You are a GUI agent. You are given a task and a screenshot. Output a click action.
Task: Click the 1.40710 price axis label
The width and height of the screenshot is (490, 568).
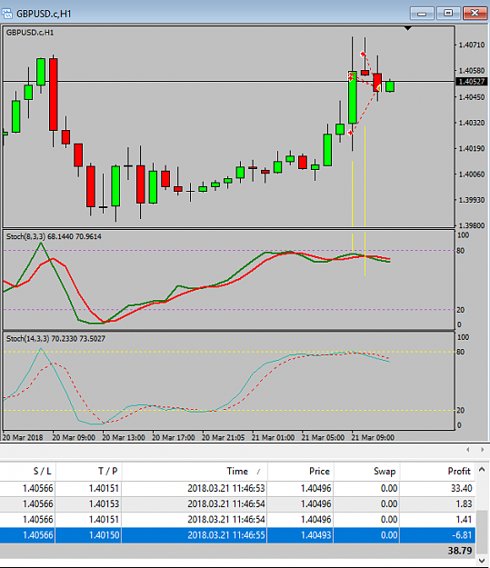(x=472, y=45)
